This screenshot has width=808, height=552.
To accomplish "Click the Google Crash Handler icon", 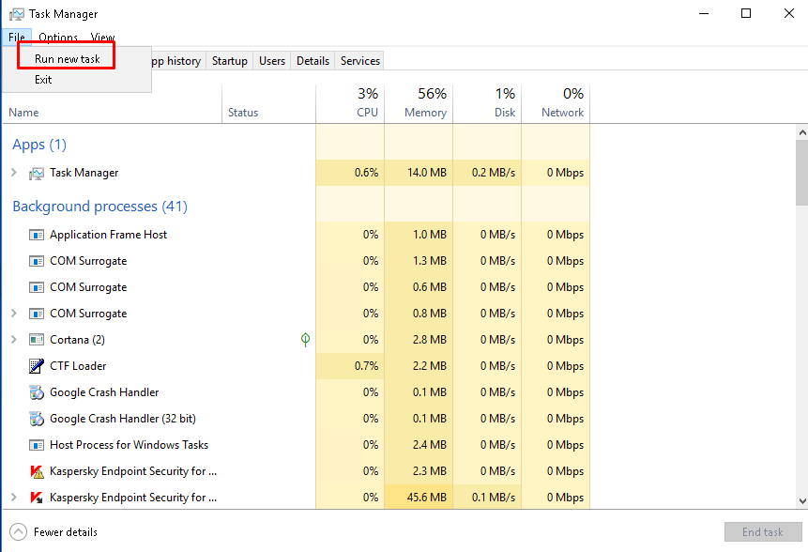I will click(36, 392).
